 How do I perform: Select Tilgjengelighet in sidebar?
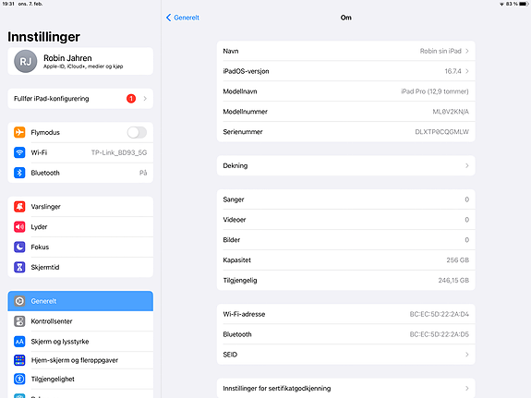[80, 379]
